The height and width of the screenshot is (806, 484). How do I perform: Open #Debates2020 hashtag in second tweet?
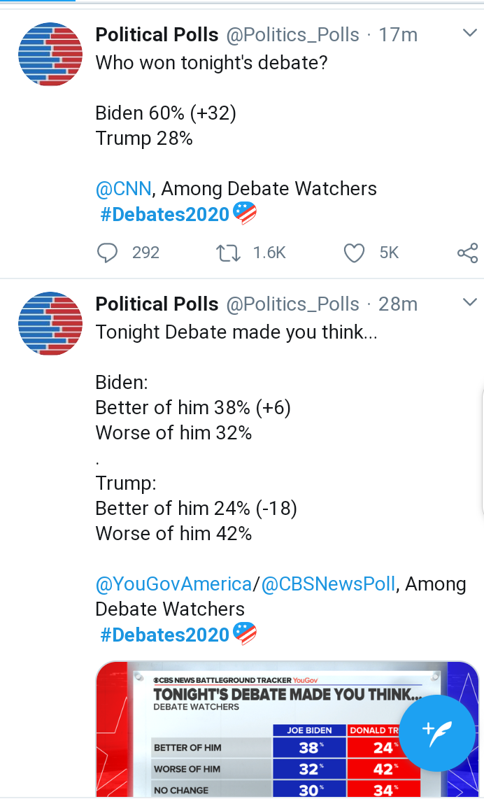164,635
